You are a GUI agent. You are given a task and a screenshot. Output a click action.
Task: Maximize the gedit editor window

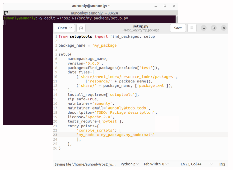pos(214,28)
